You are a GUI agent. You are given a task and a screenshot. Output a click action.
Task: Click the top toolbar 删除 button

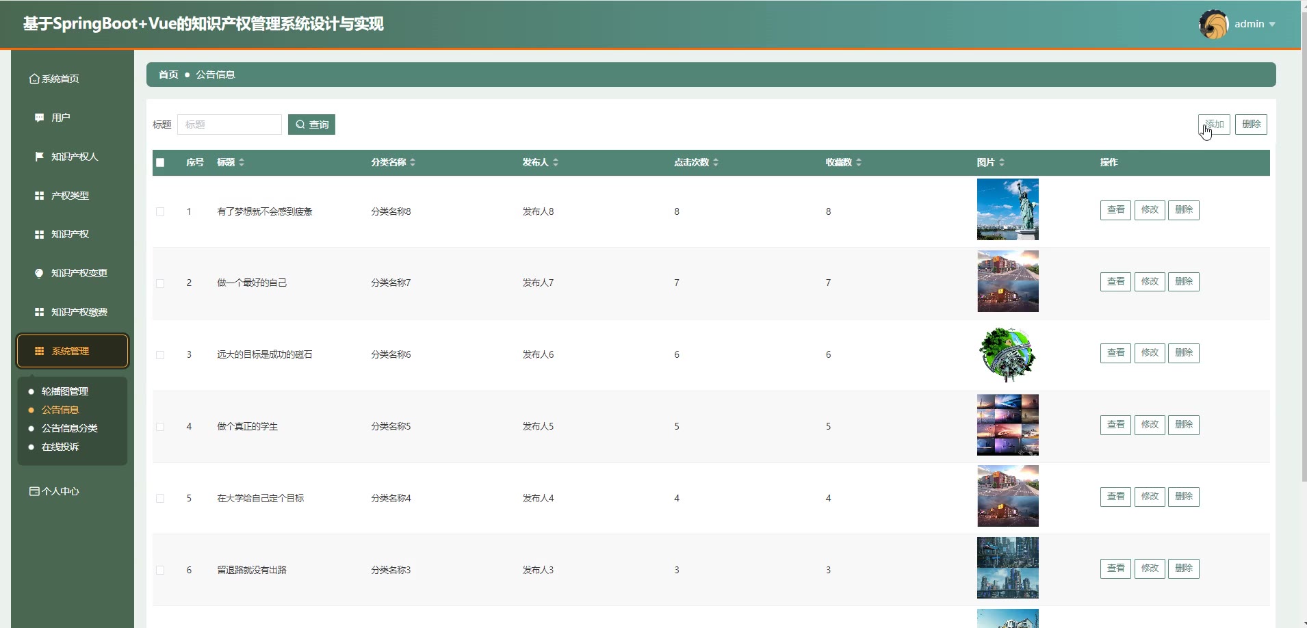point(1252,124)
